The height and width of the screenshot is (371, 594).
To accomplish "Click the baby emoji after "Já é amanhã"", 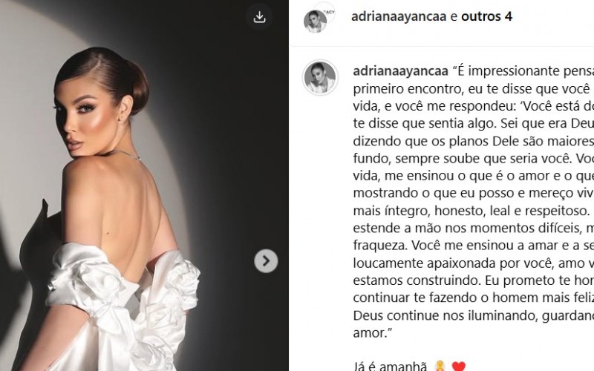I will coord(440,366).
